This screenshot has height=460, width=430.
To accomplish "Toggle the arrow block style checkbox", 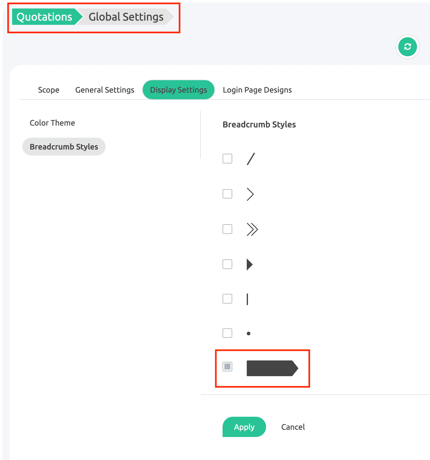I will [227, 366].
